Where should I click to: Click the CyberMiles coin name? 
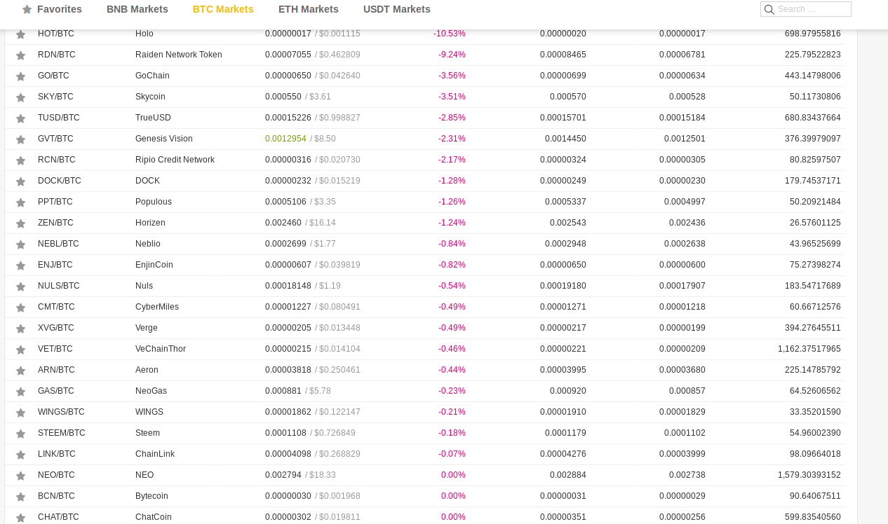point(157,307)
